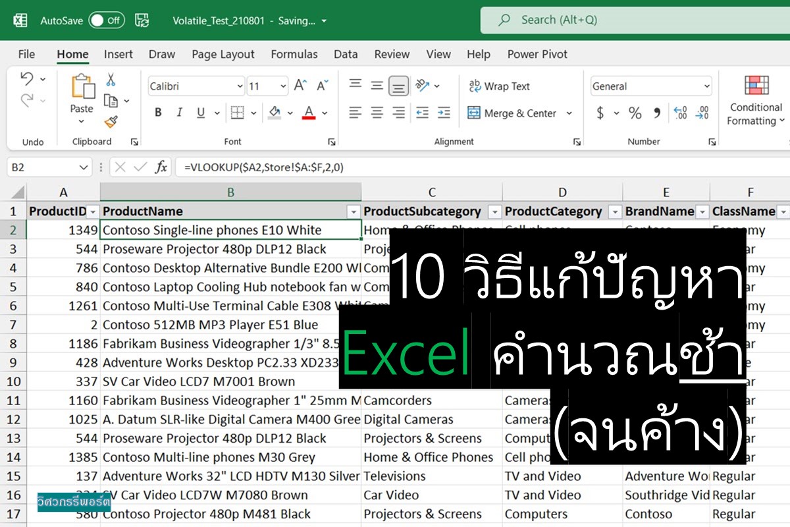Click the Select All corner triangle

(17, 192)
